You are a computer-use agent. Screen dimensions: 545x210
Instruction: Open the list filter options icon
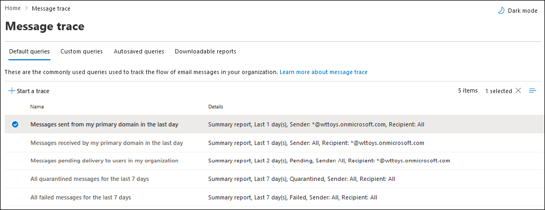click(532, 90)
